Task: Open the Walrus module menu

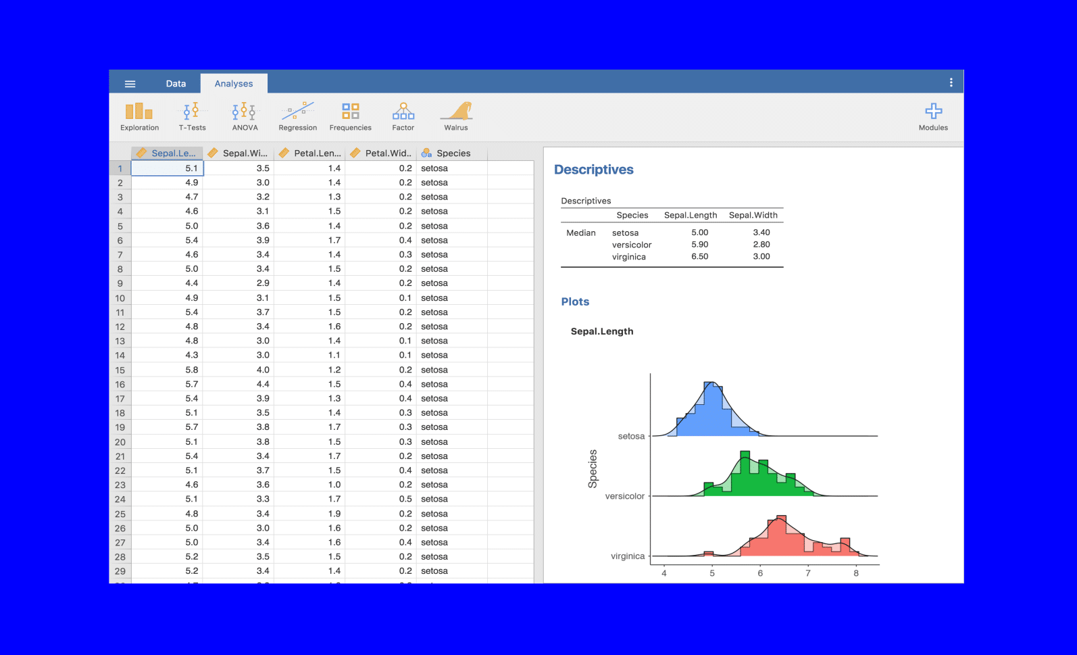Action: pyautogui.click(x=456, y=116)
